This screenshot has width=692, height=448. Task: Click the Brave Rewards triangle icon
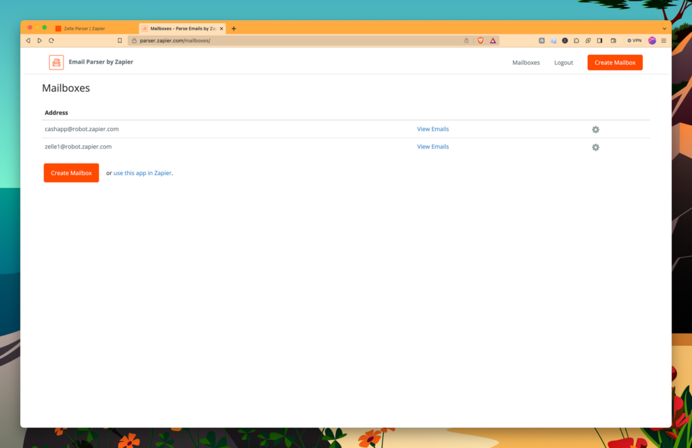tap(493, 41)
